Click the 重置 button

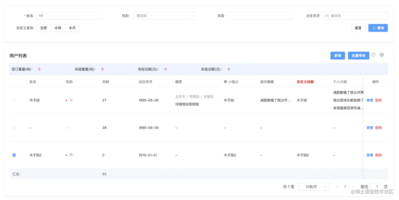(358, 28)
